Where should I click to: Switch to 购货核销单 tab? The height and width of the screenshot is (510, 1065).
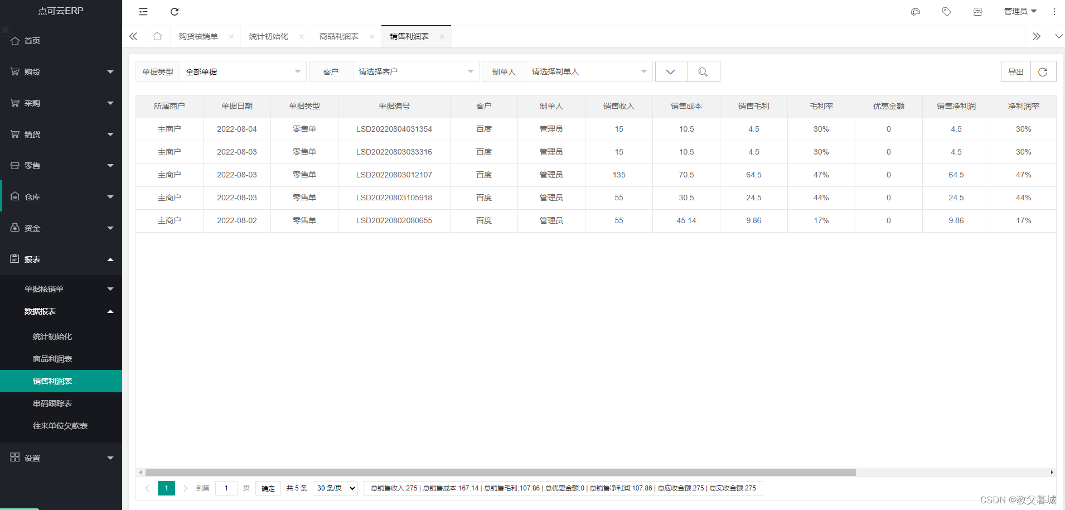pyautogui.click(x=199, y=37)
